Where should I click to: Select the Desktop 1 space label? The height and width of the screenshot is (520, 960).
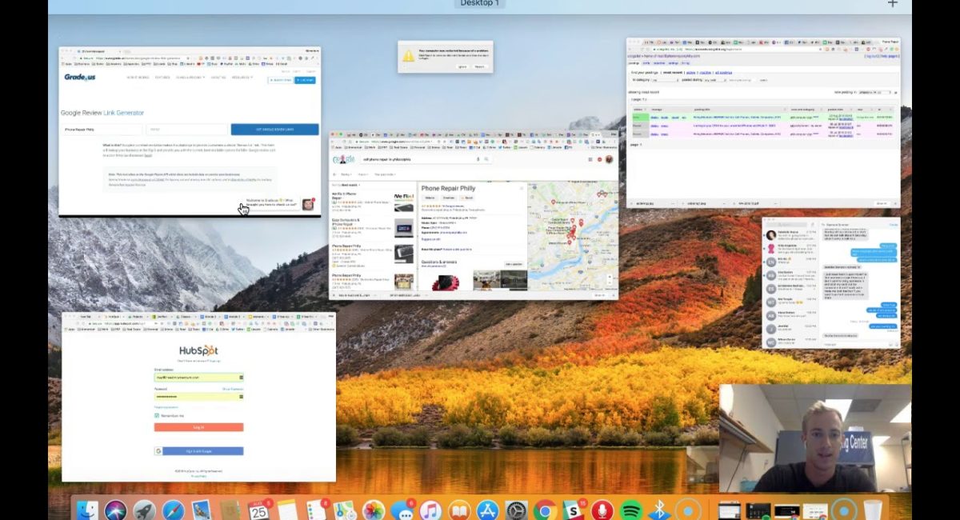[480, 4]
